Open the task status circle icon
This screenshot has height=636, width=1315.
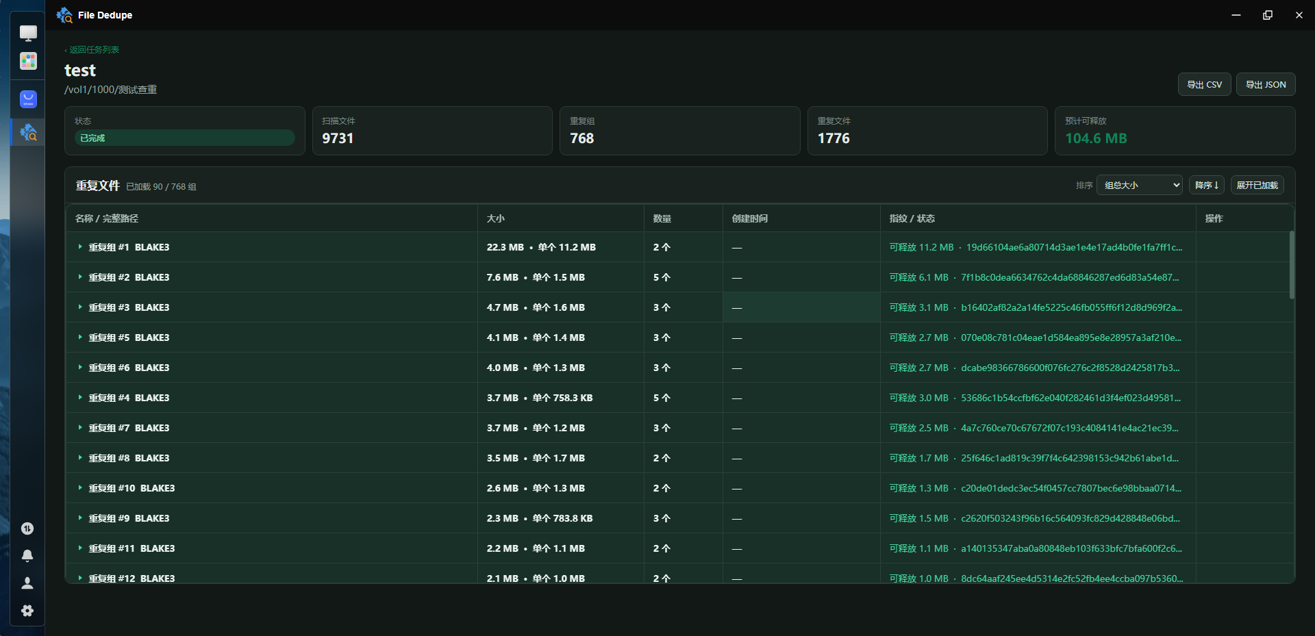pos(27,529)
